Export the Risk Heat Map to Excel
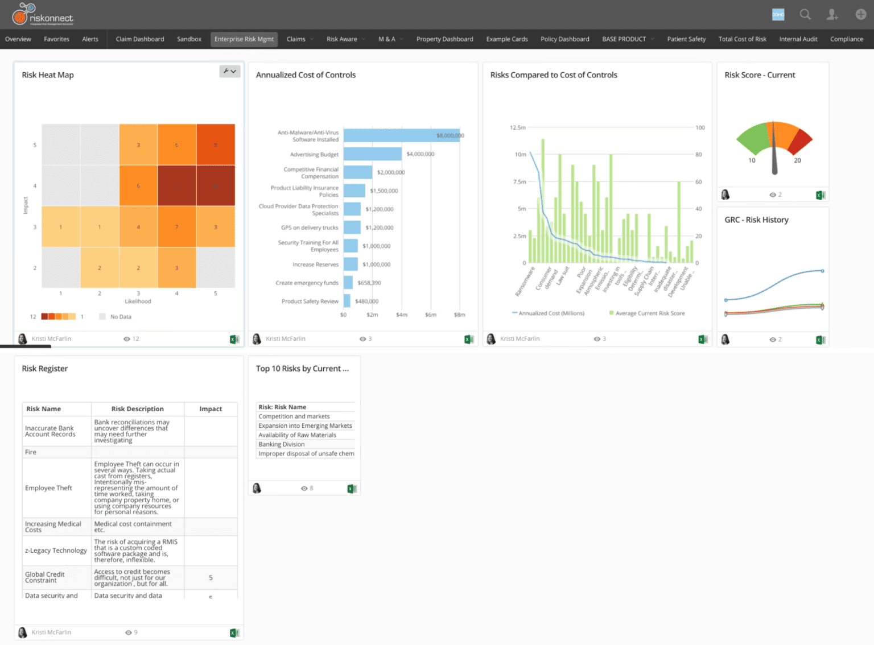This screenshot has width=874, height=645. (233, 339)
